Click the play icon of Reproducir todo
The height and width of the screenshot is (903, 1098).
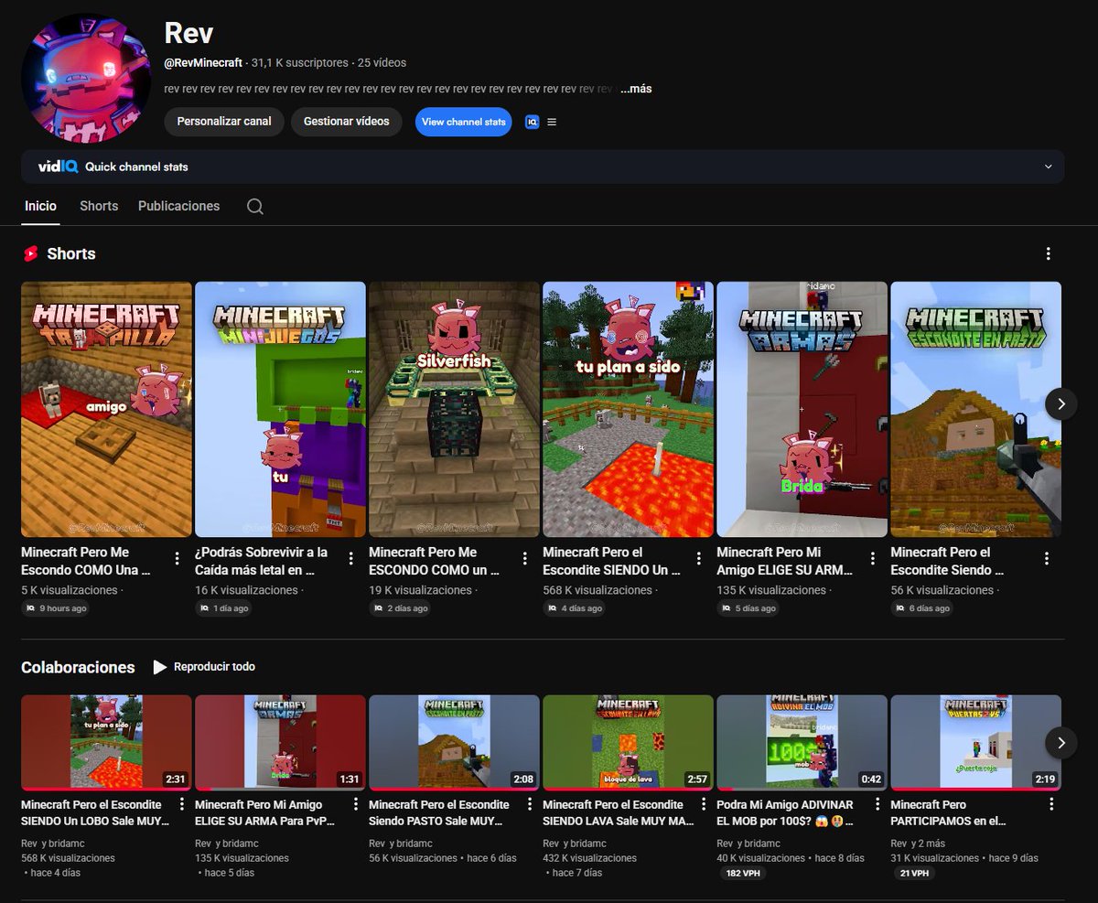(160, 667)
